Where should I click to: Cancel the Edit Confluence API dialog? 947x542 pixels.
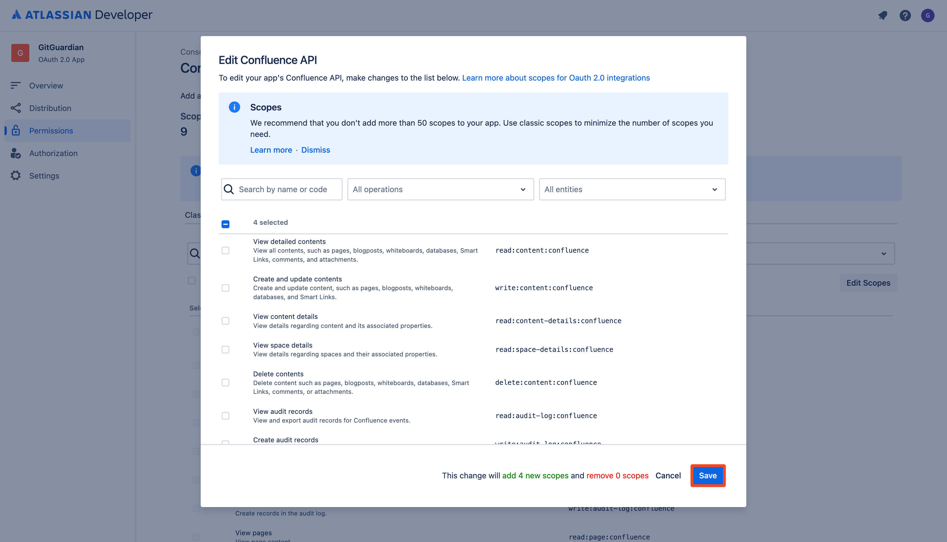(x=668, y=475)
